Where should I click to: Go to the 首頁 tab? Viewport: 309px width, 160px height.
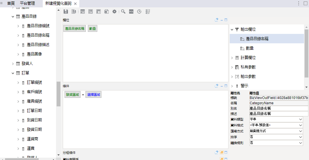[11, 4]
